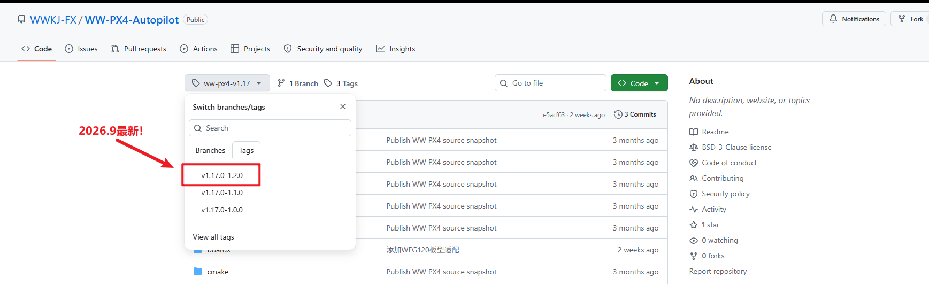Open the cmake row commit message
This screenshot has height=284, width=929.
pos(441,272)
